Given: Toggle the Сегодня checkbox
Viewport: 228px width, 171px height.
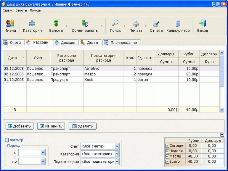Looking at the screenshot, I should click(167, 146).
